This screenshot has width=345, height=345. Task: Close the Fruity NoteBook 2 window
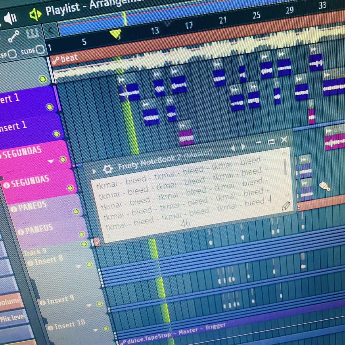284,140
